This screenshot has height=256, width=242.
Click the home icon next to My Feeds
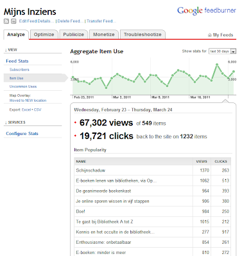click(x=210, y=35)
